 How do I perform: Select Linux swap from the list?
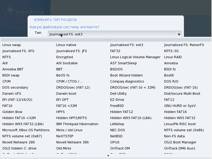coord(12,45)
